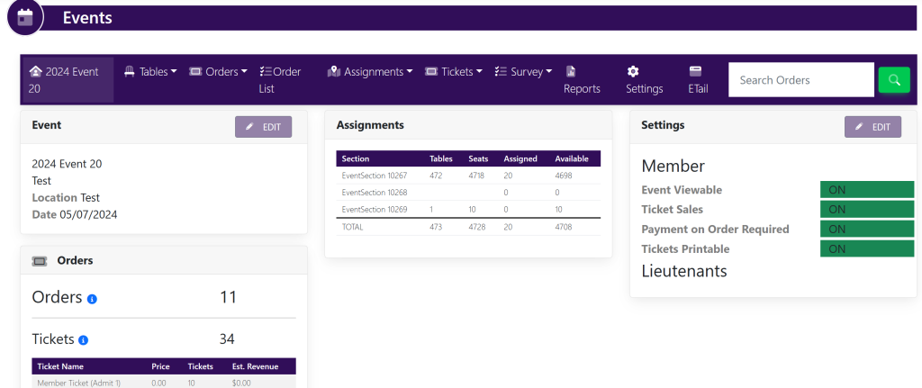
Task: Click Edit button in Event panel
Action: tap(263, 127)
